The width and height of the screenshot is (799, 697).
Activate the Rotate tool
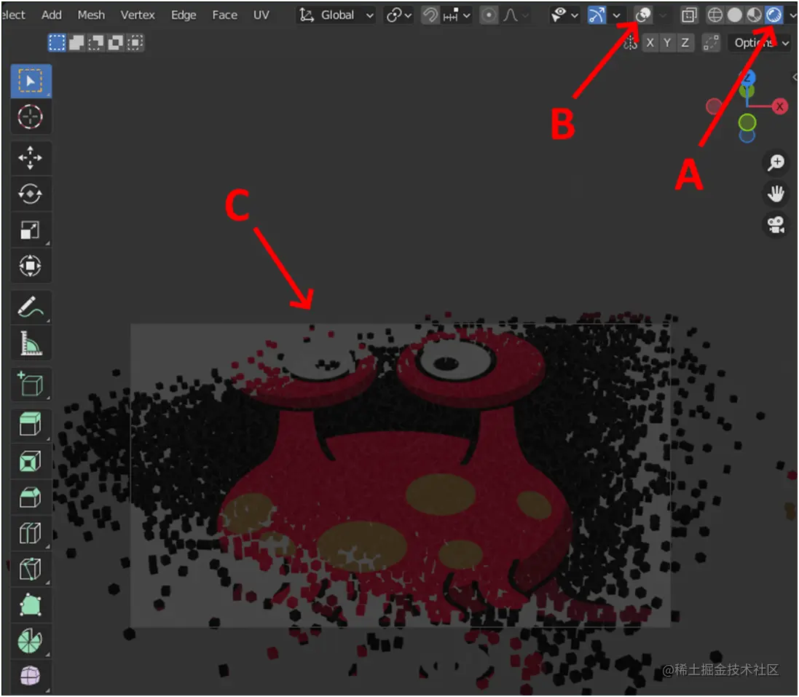(x=31, y=194)
